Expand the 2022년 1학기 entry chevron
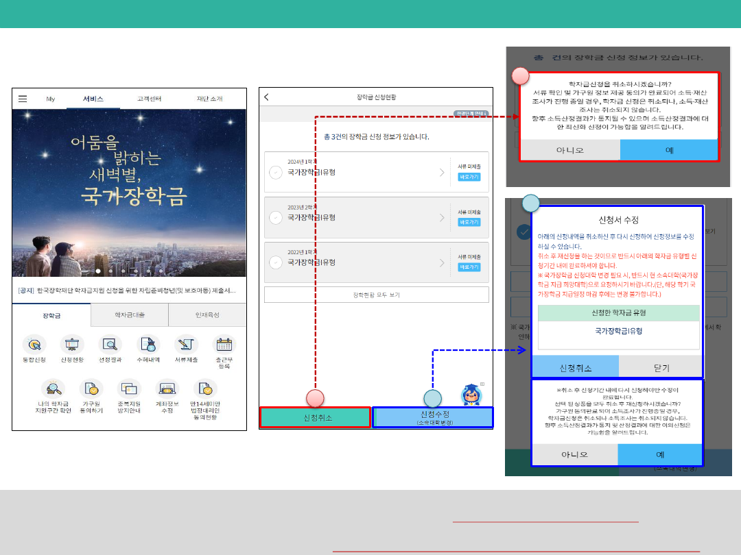 point(442,262)
